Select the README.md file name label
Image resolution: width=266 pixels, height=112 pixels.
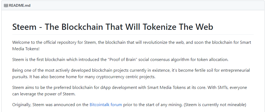tap(20, 5)
